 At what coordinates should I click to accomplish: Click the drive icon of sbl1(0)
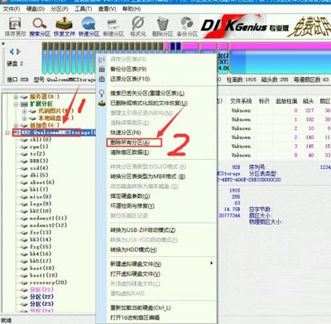tap(25, 140)
